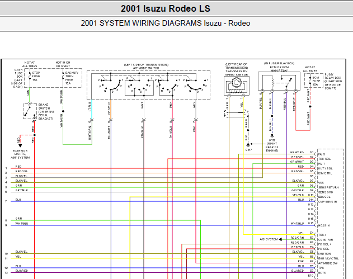This screenshot has width=353, height=279.
Task: Click the "TPS" pin label
Action: (321, 268)
